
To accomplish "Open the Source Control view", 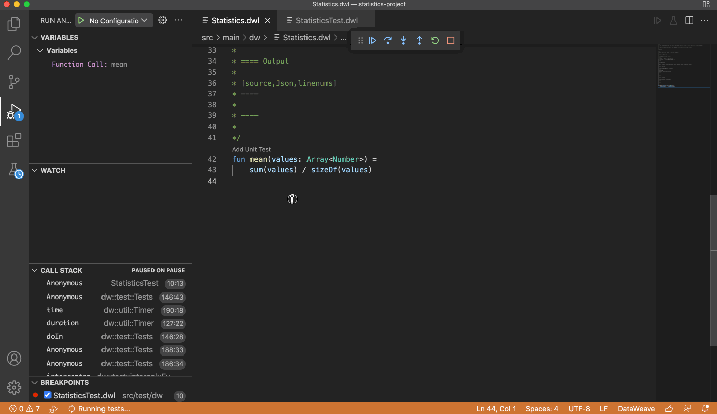I will click(x=14, y=82).
